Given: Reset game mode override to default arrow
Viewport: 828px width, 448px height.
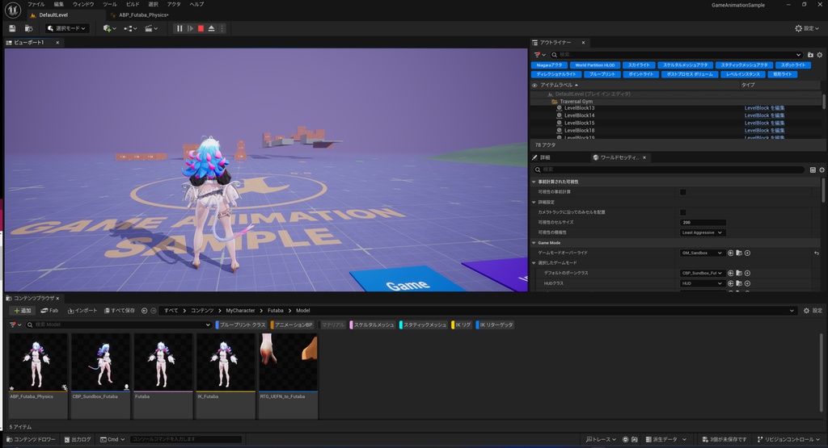Looking at the screenshot, I should [x=817, y=253].
